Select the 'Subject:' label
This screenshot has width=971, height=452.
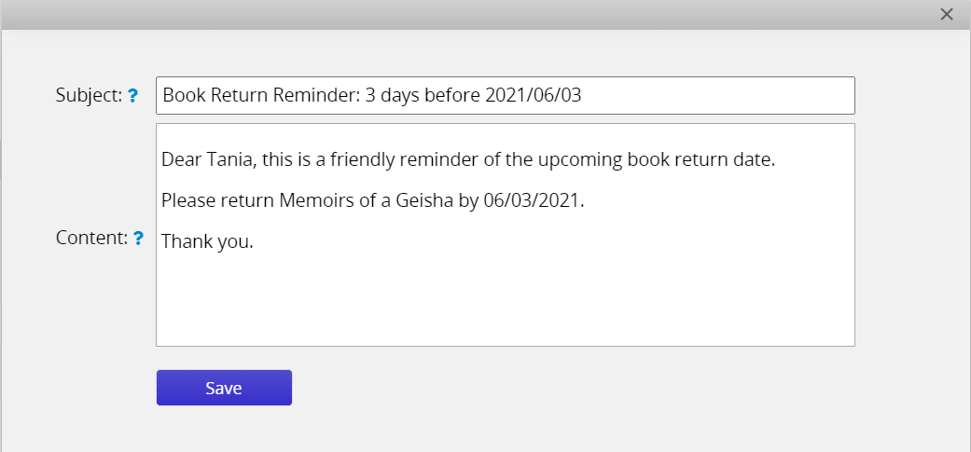coord(90,96)
